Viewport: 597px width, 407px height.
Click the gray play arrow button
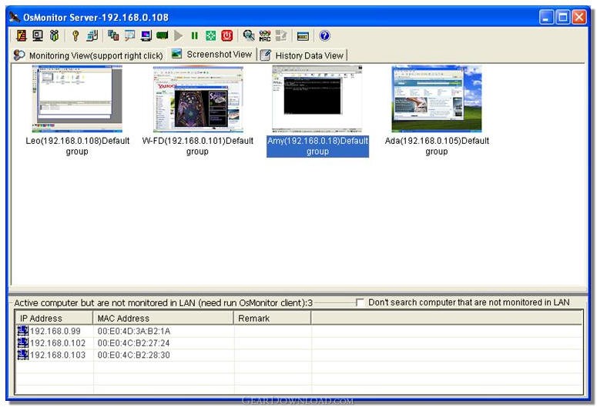(x=178, y=35)
